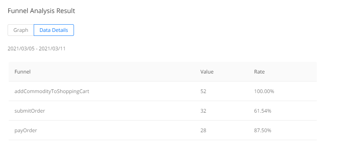Image resolution: width=348 pixels, height=151 pixels.
Task: Click the word Result in the page title
Action: pos(65,11)
